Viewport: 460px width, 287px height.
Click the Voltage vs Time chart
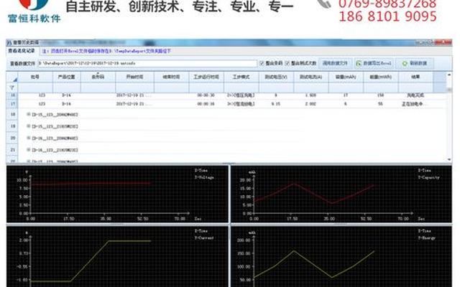coord(117,194)
